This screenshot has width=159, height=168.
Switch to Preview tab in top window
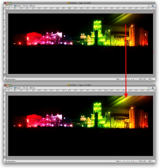point(17,6)
